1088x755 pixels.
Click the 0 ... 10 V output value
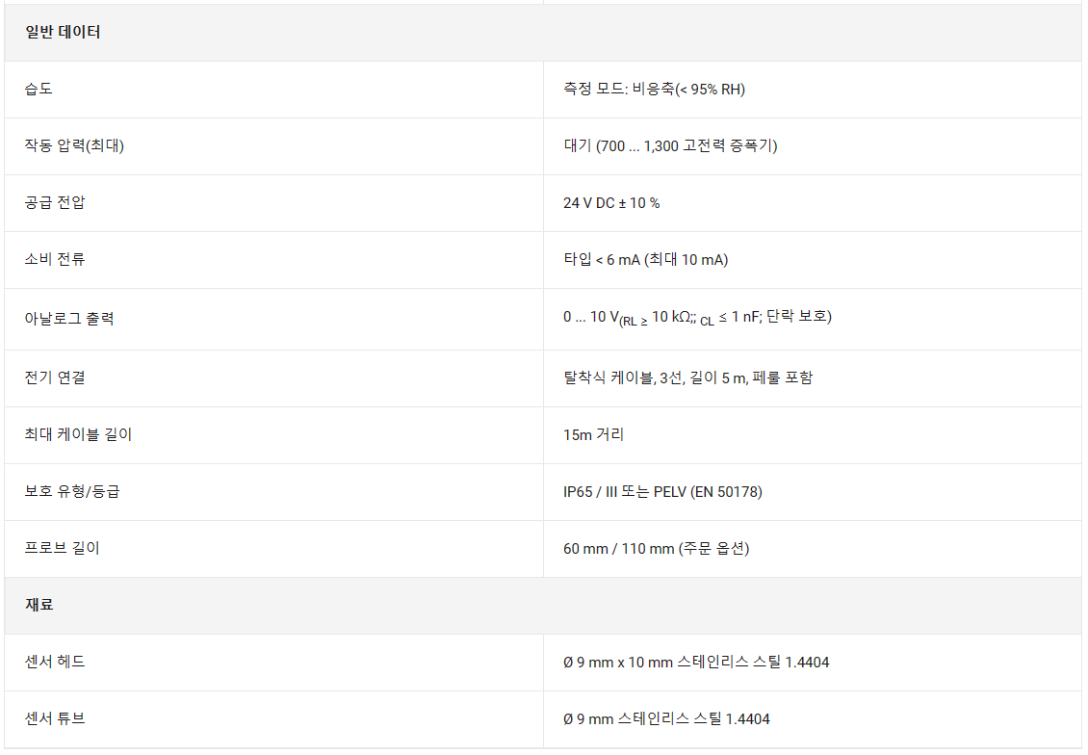pyautogui.click(x=697, y=318)
